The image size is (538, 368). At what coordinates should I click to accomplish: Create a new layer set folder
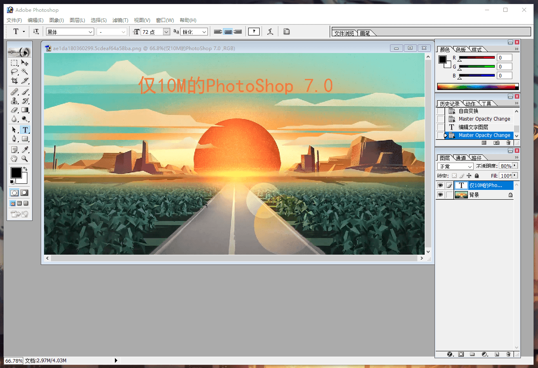click(472, 354)
